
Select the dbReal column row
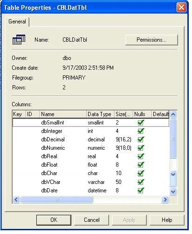(x=91, y=156)
